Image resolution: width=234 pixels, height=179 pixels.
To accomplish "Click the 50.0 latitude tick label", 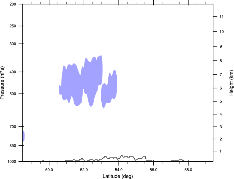I will [x=49, y=170].
